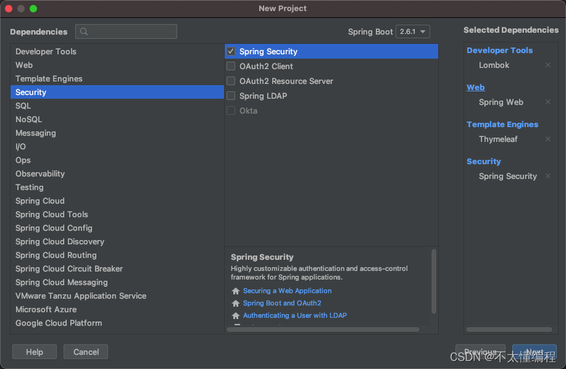This screenshot has width=566, height=369.
Task: Select VMware Tanzu Application Service category
Action: click(117, 296)
